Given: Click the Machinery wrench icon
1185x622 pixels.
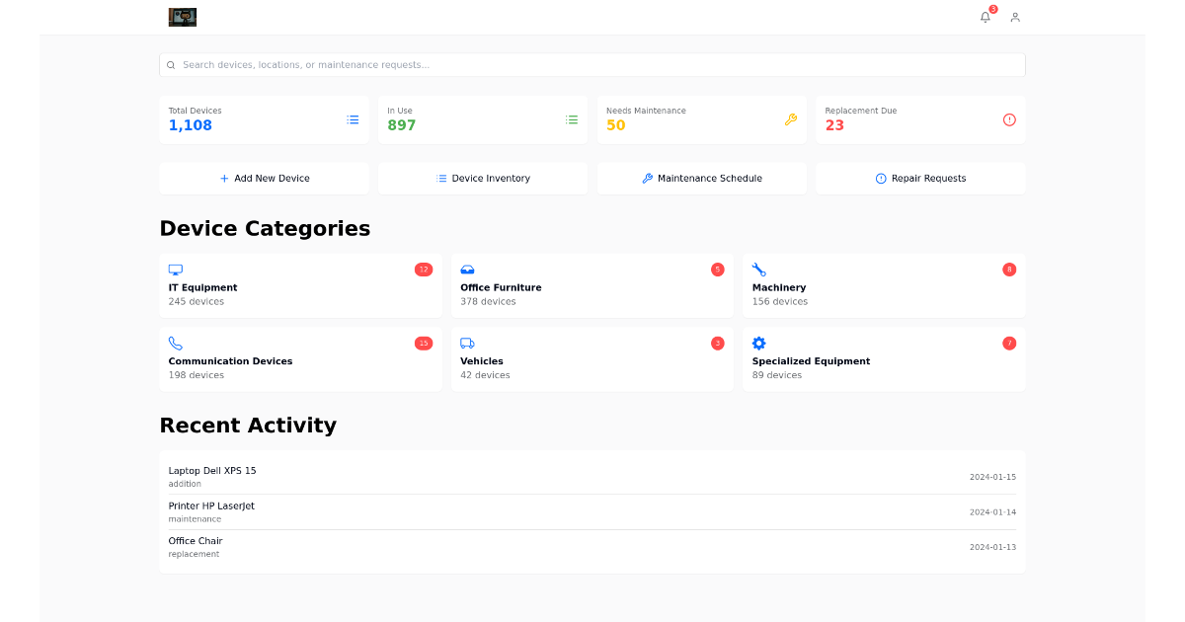Looking at the screenshot, I should [x=758, y=270].
